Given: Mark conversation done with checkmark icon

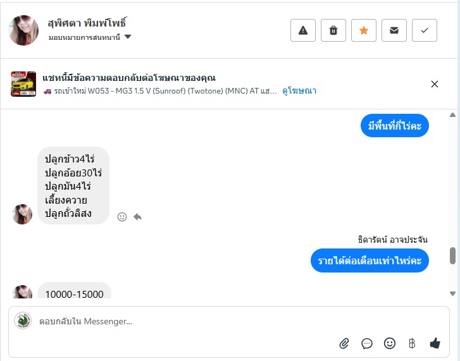Looking at the screenshot, I should pyautogui.click(x=425, y=30).
